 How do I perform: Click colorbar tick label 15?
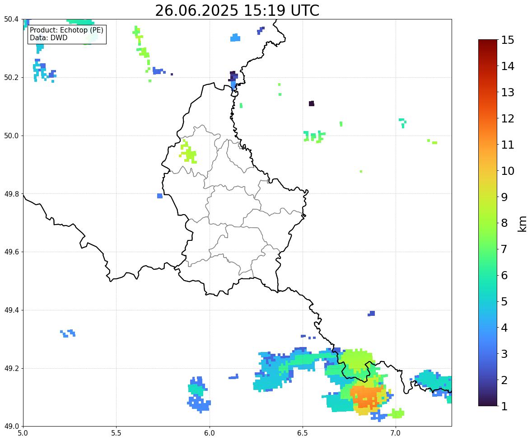pos(508,40)
